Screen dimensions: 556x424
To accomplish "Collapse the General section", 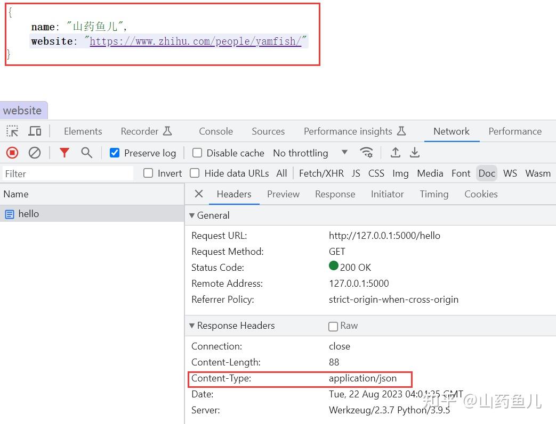I will pos(192,215).
